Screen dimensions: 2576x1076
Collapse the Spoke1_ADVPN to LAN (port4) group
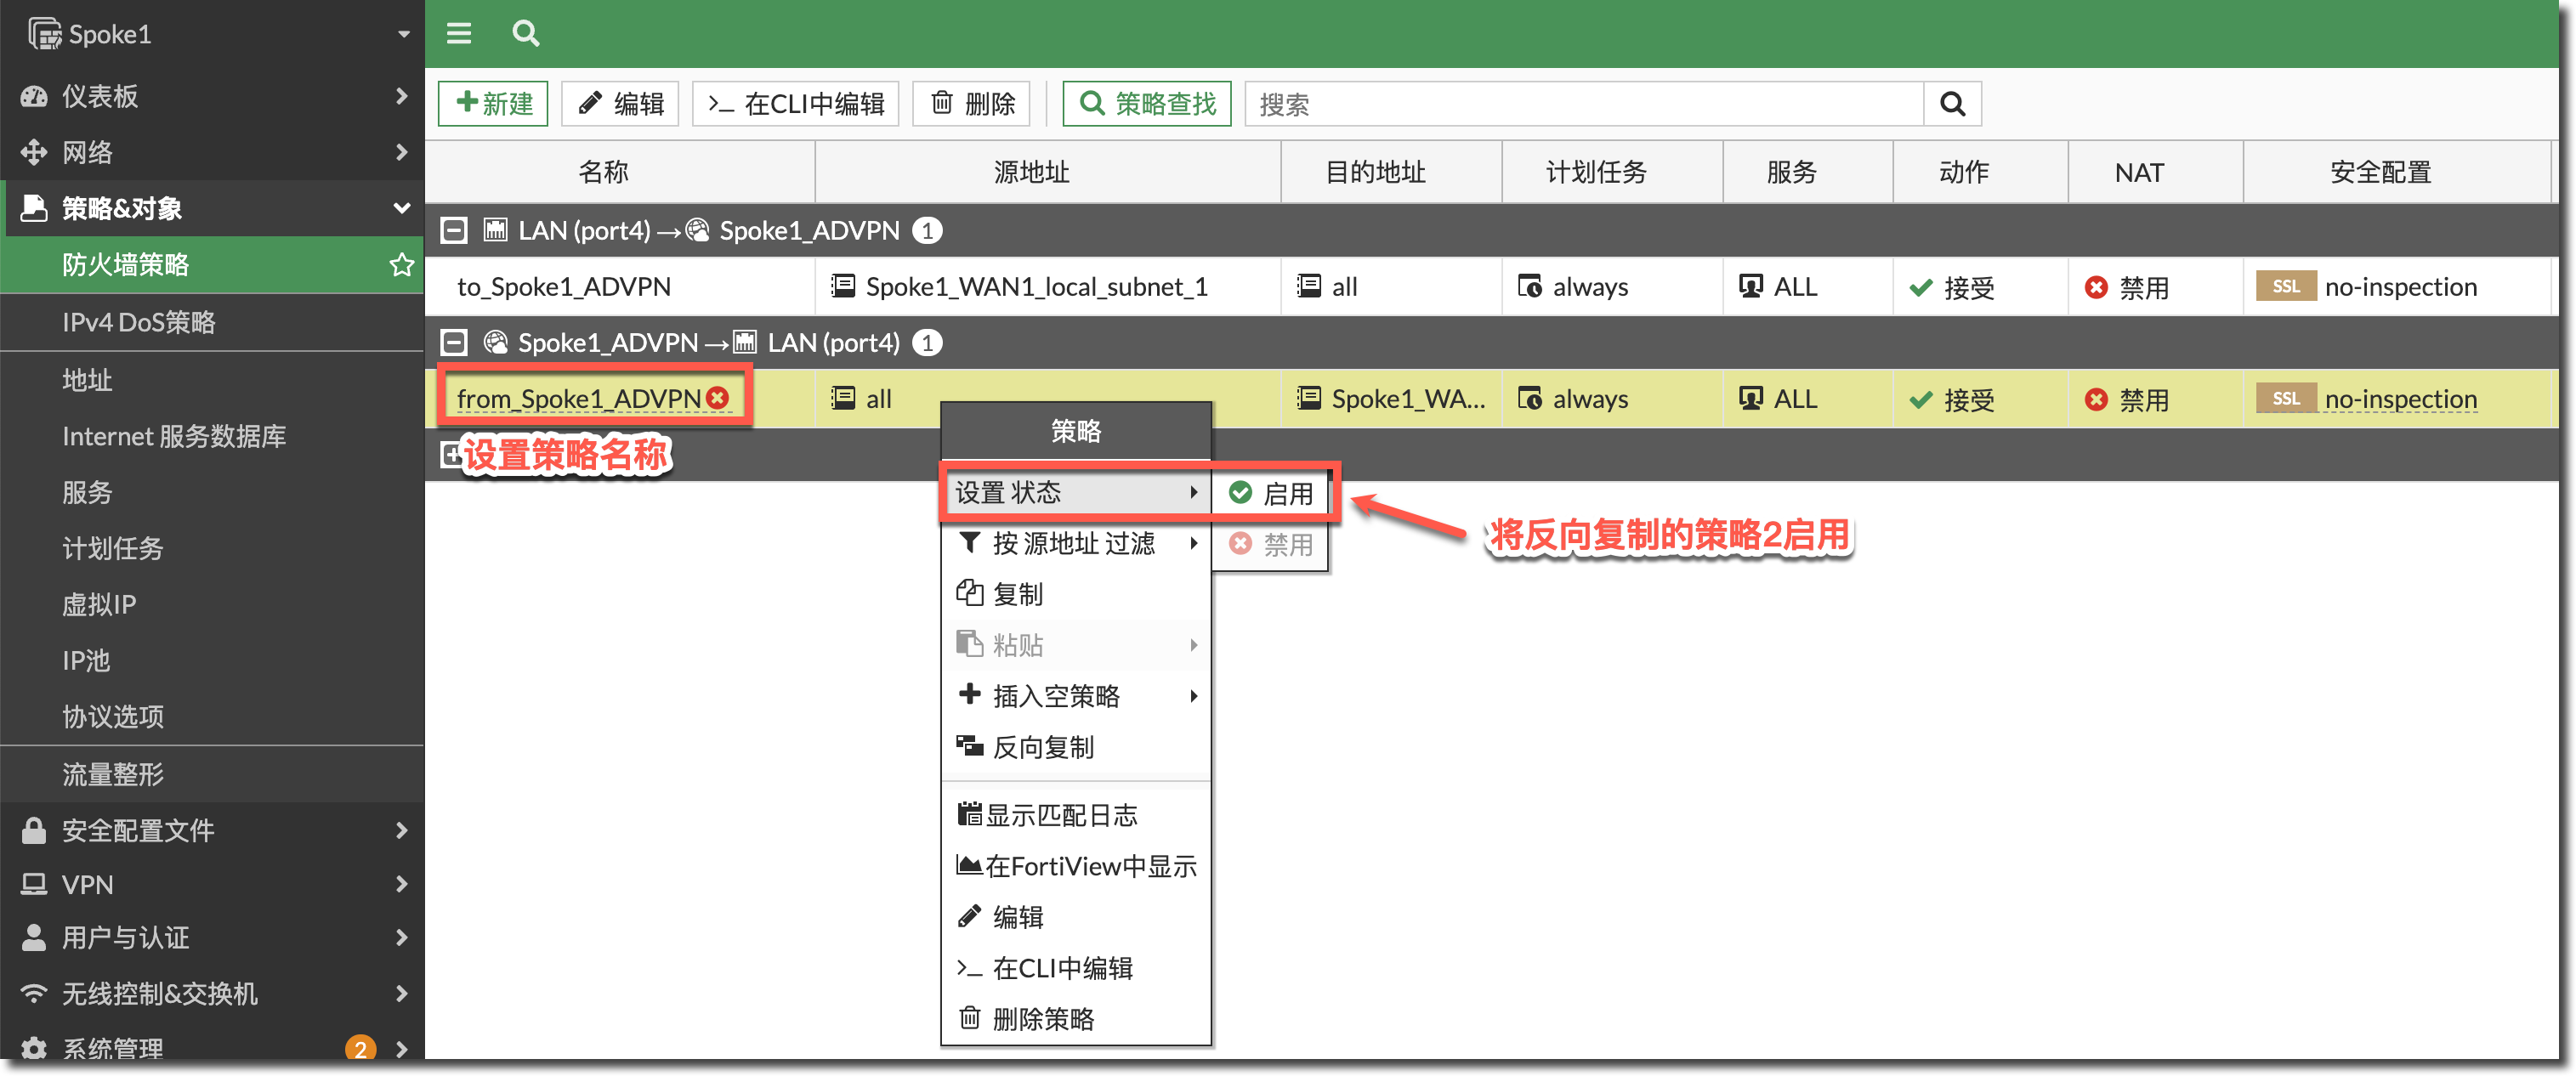(454, 343)
